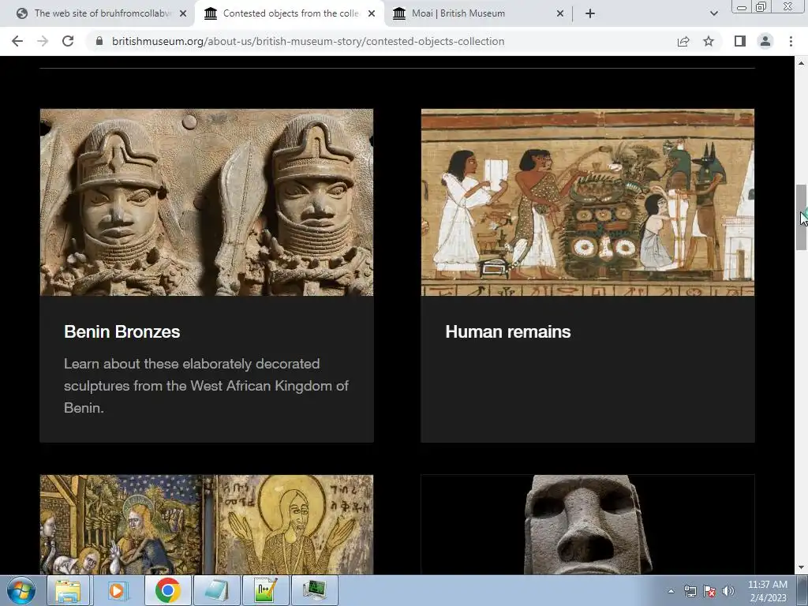The image size is (808, 606).
Task: Click the scrollbar up arrow
Action: pyautogui.click(x=801, y=63)
